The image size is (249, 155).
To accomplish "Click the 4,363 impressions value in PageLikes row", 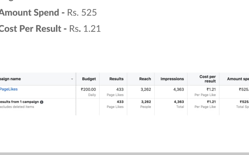I will [179, 89].
